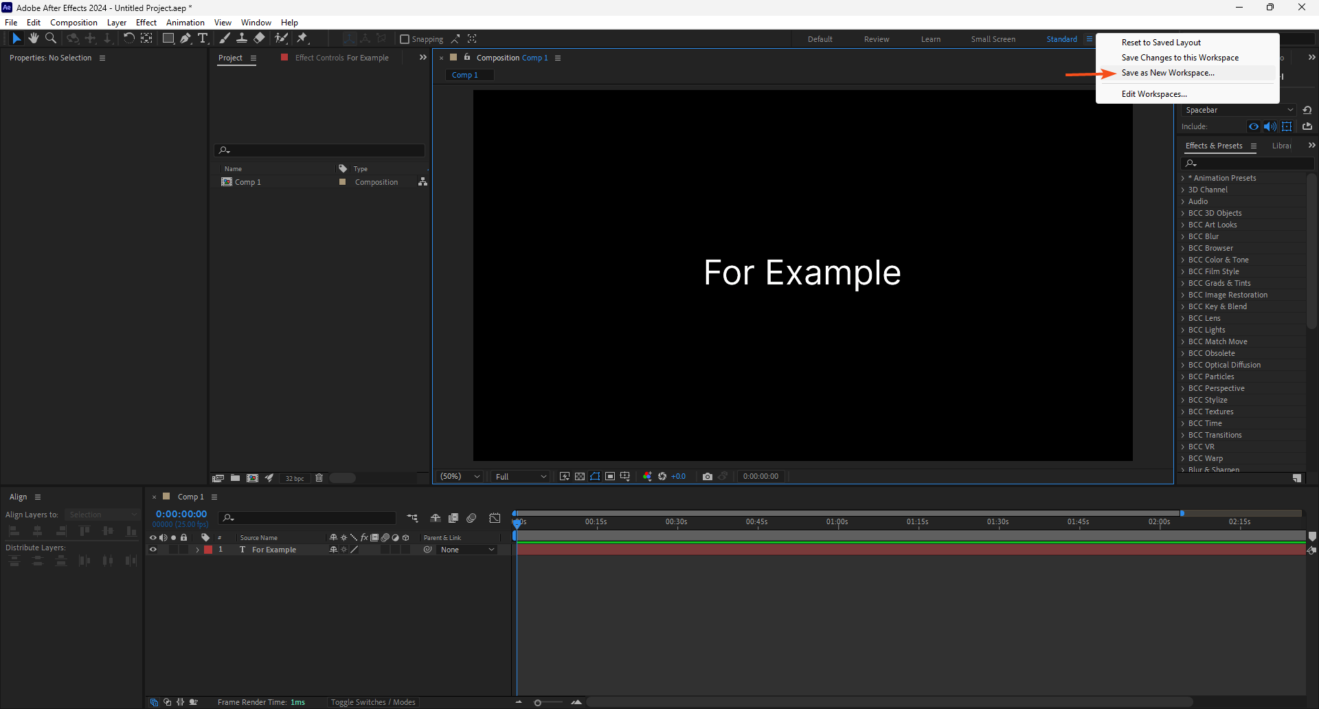The width and height of the screenshot is (1319, 709).
Task: Toggle the solo switch for For Example layer
Action: tap(173, 550)
